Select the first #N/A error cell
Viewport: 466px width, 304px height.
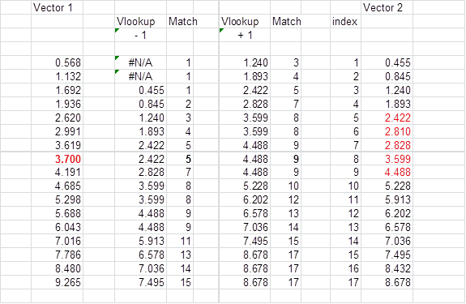(140, 62)
